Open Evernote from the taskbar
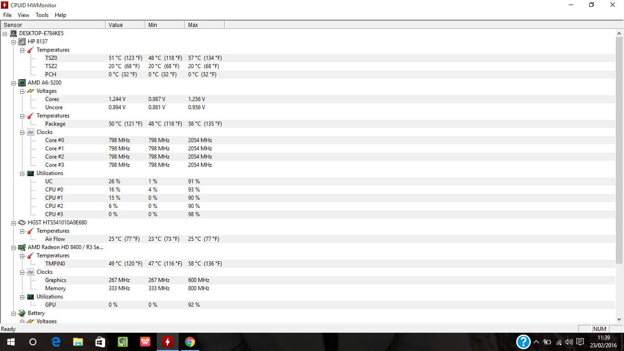The image size is (624, 351). (122, 342)
